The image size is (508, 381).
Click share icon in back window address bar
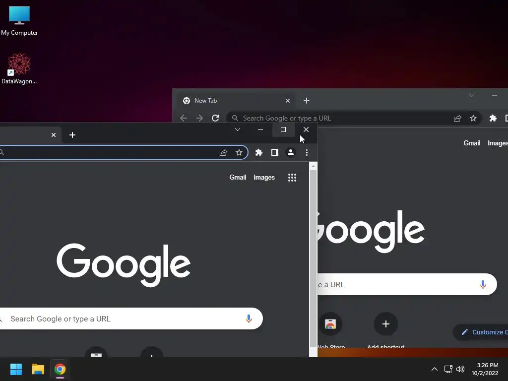click(457, 118)
